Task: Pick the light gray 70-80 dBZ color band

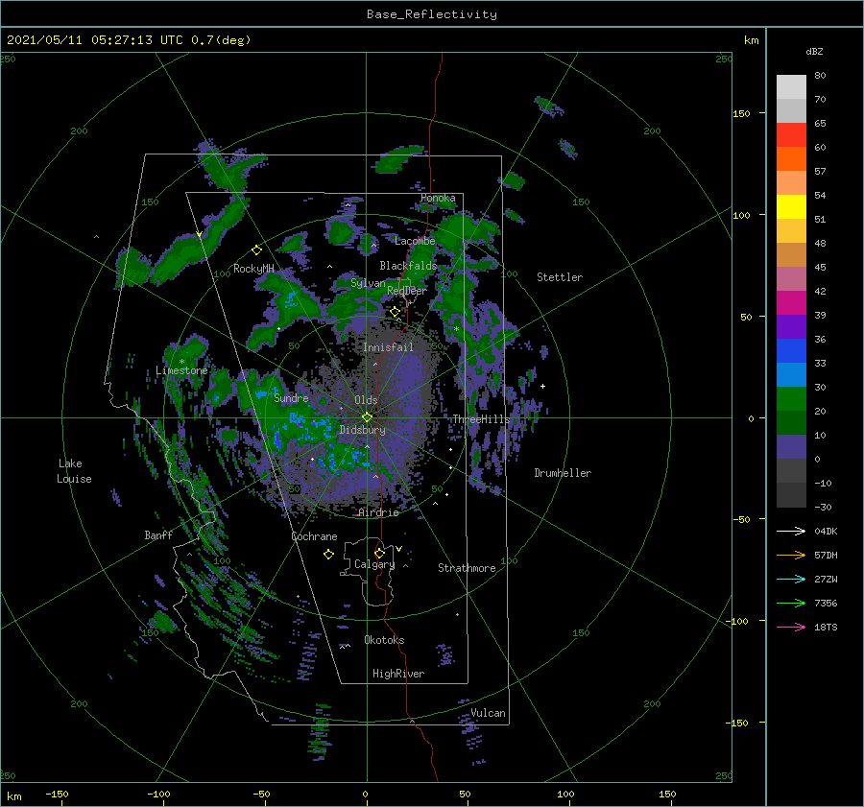Action: coord(791,87)
